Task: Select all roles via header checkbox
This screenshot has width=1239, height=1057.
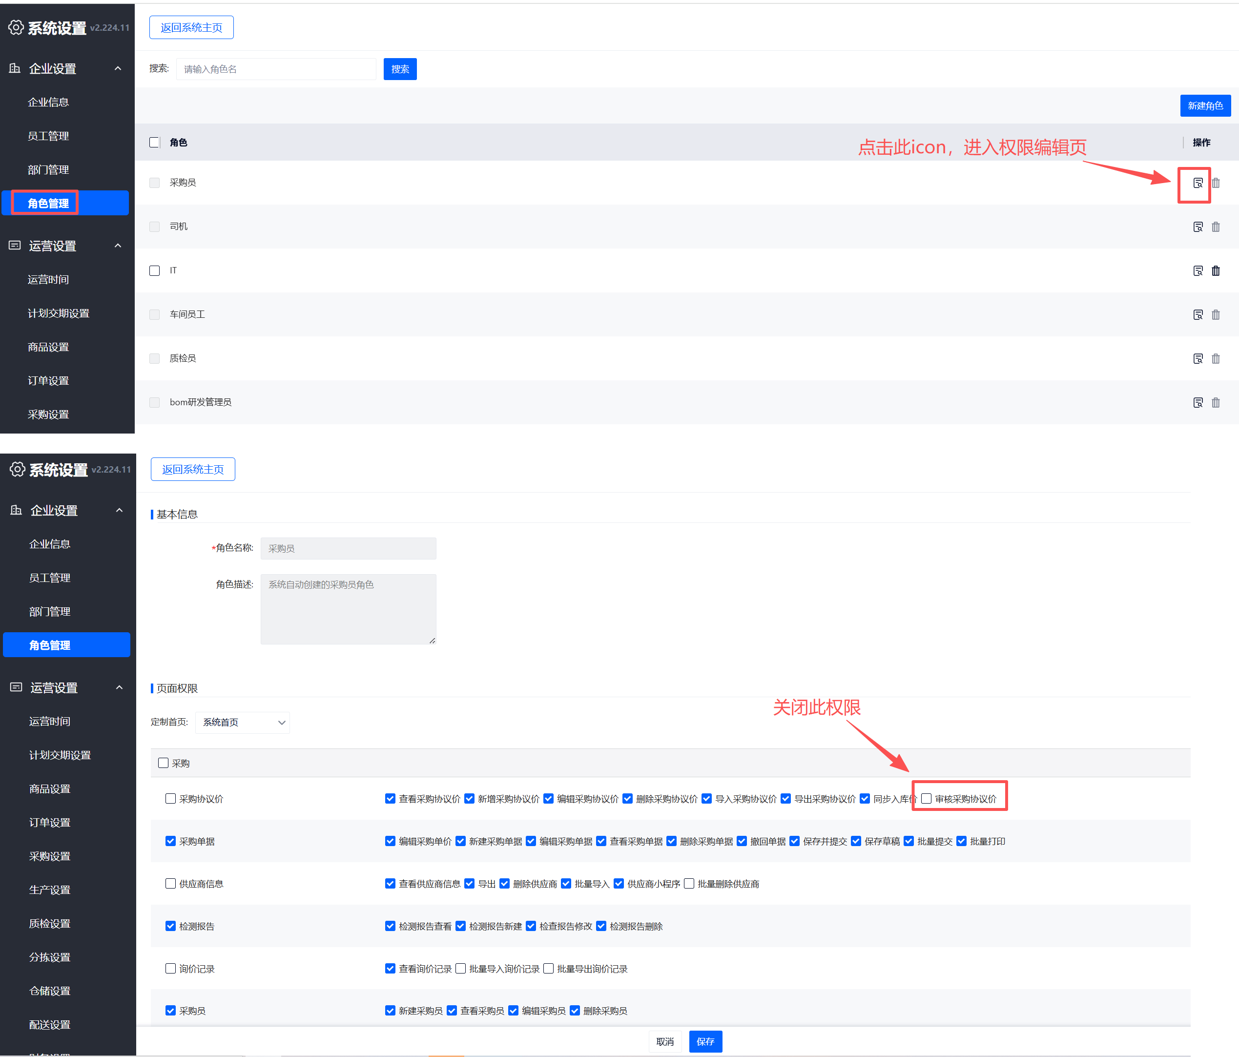Action: [155, 143]
